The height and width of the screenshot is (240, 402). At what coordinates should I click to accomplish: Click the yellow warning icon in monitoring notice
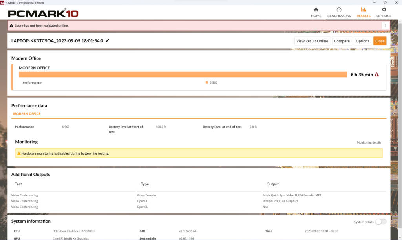[19, 153]
